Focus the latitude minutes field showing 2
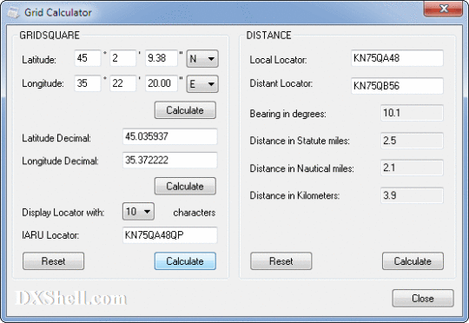 pyautogui.click(x=123, y=58)
